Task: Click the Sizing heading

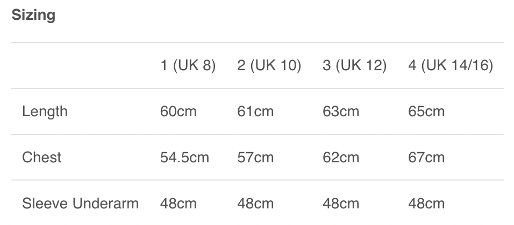Action: (33, 15)
